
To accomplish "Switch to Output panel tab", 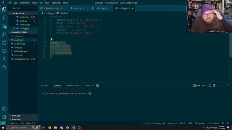I will [x=45, y=86].
